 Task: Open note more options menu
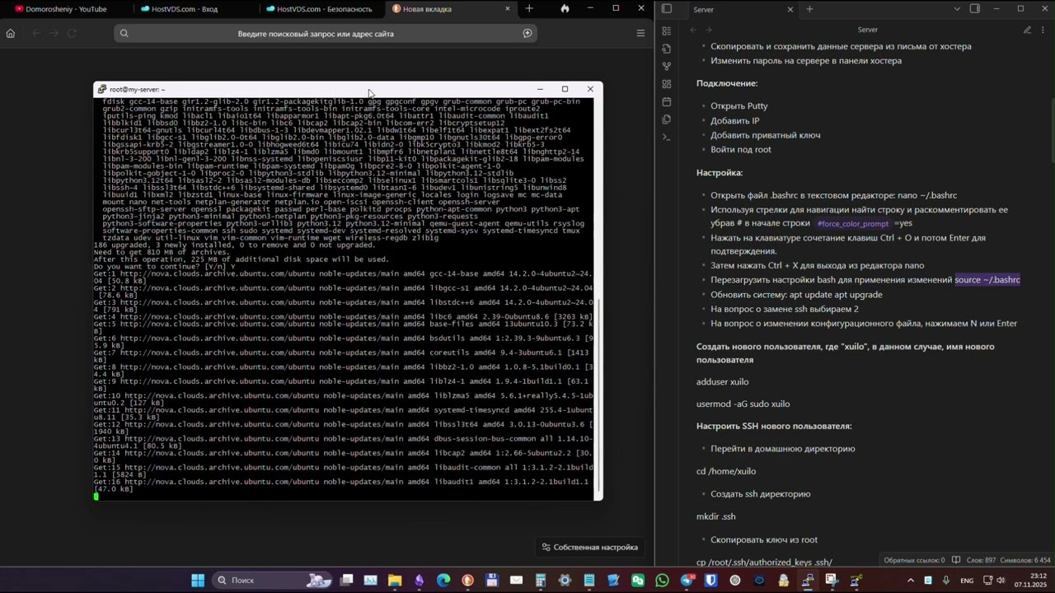pos(1043,30)
